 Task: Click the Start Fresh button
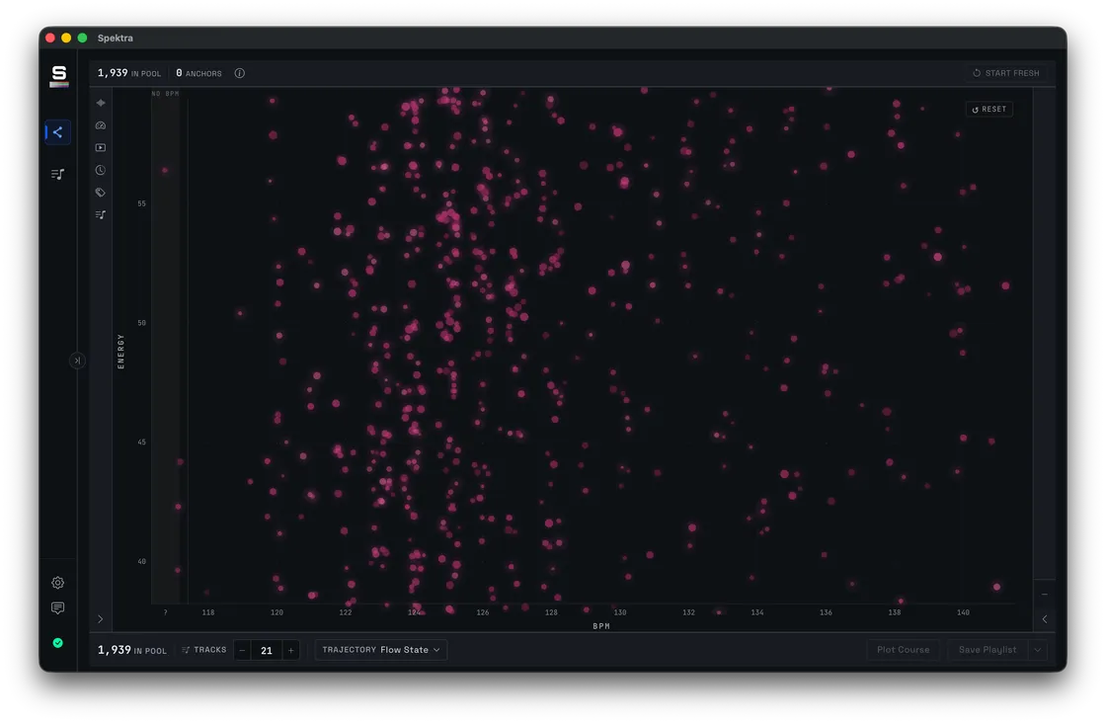coord(1006,73)
